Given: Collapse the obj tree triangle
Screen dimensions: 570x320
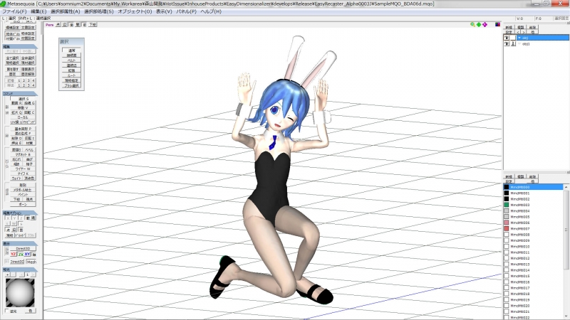Looking at the screenshot, I should (519, 38).
